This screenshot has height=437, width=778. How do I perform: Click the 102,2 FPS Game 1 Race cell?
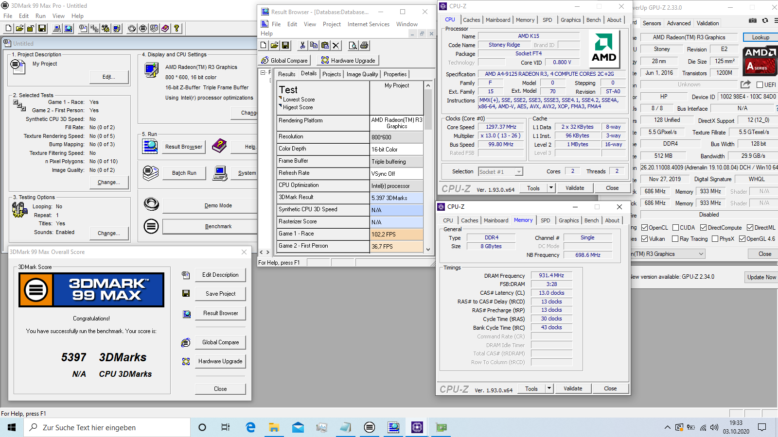(397, 235)
